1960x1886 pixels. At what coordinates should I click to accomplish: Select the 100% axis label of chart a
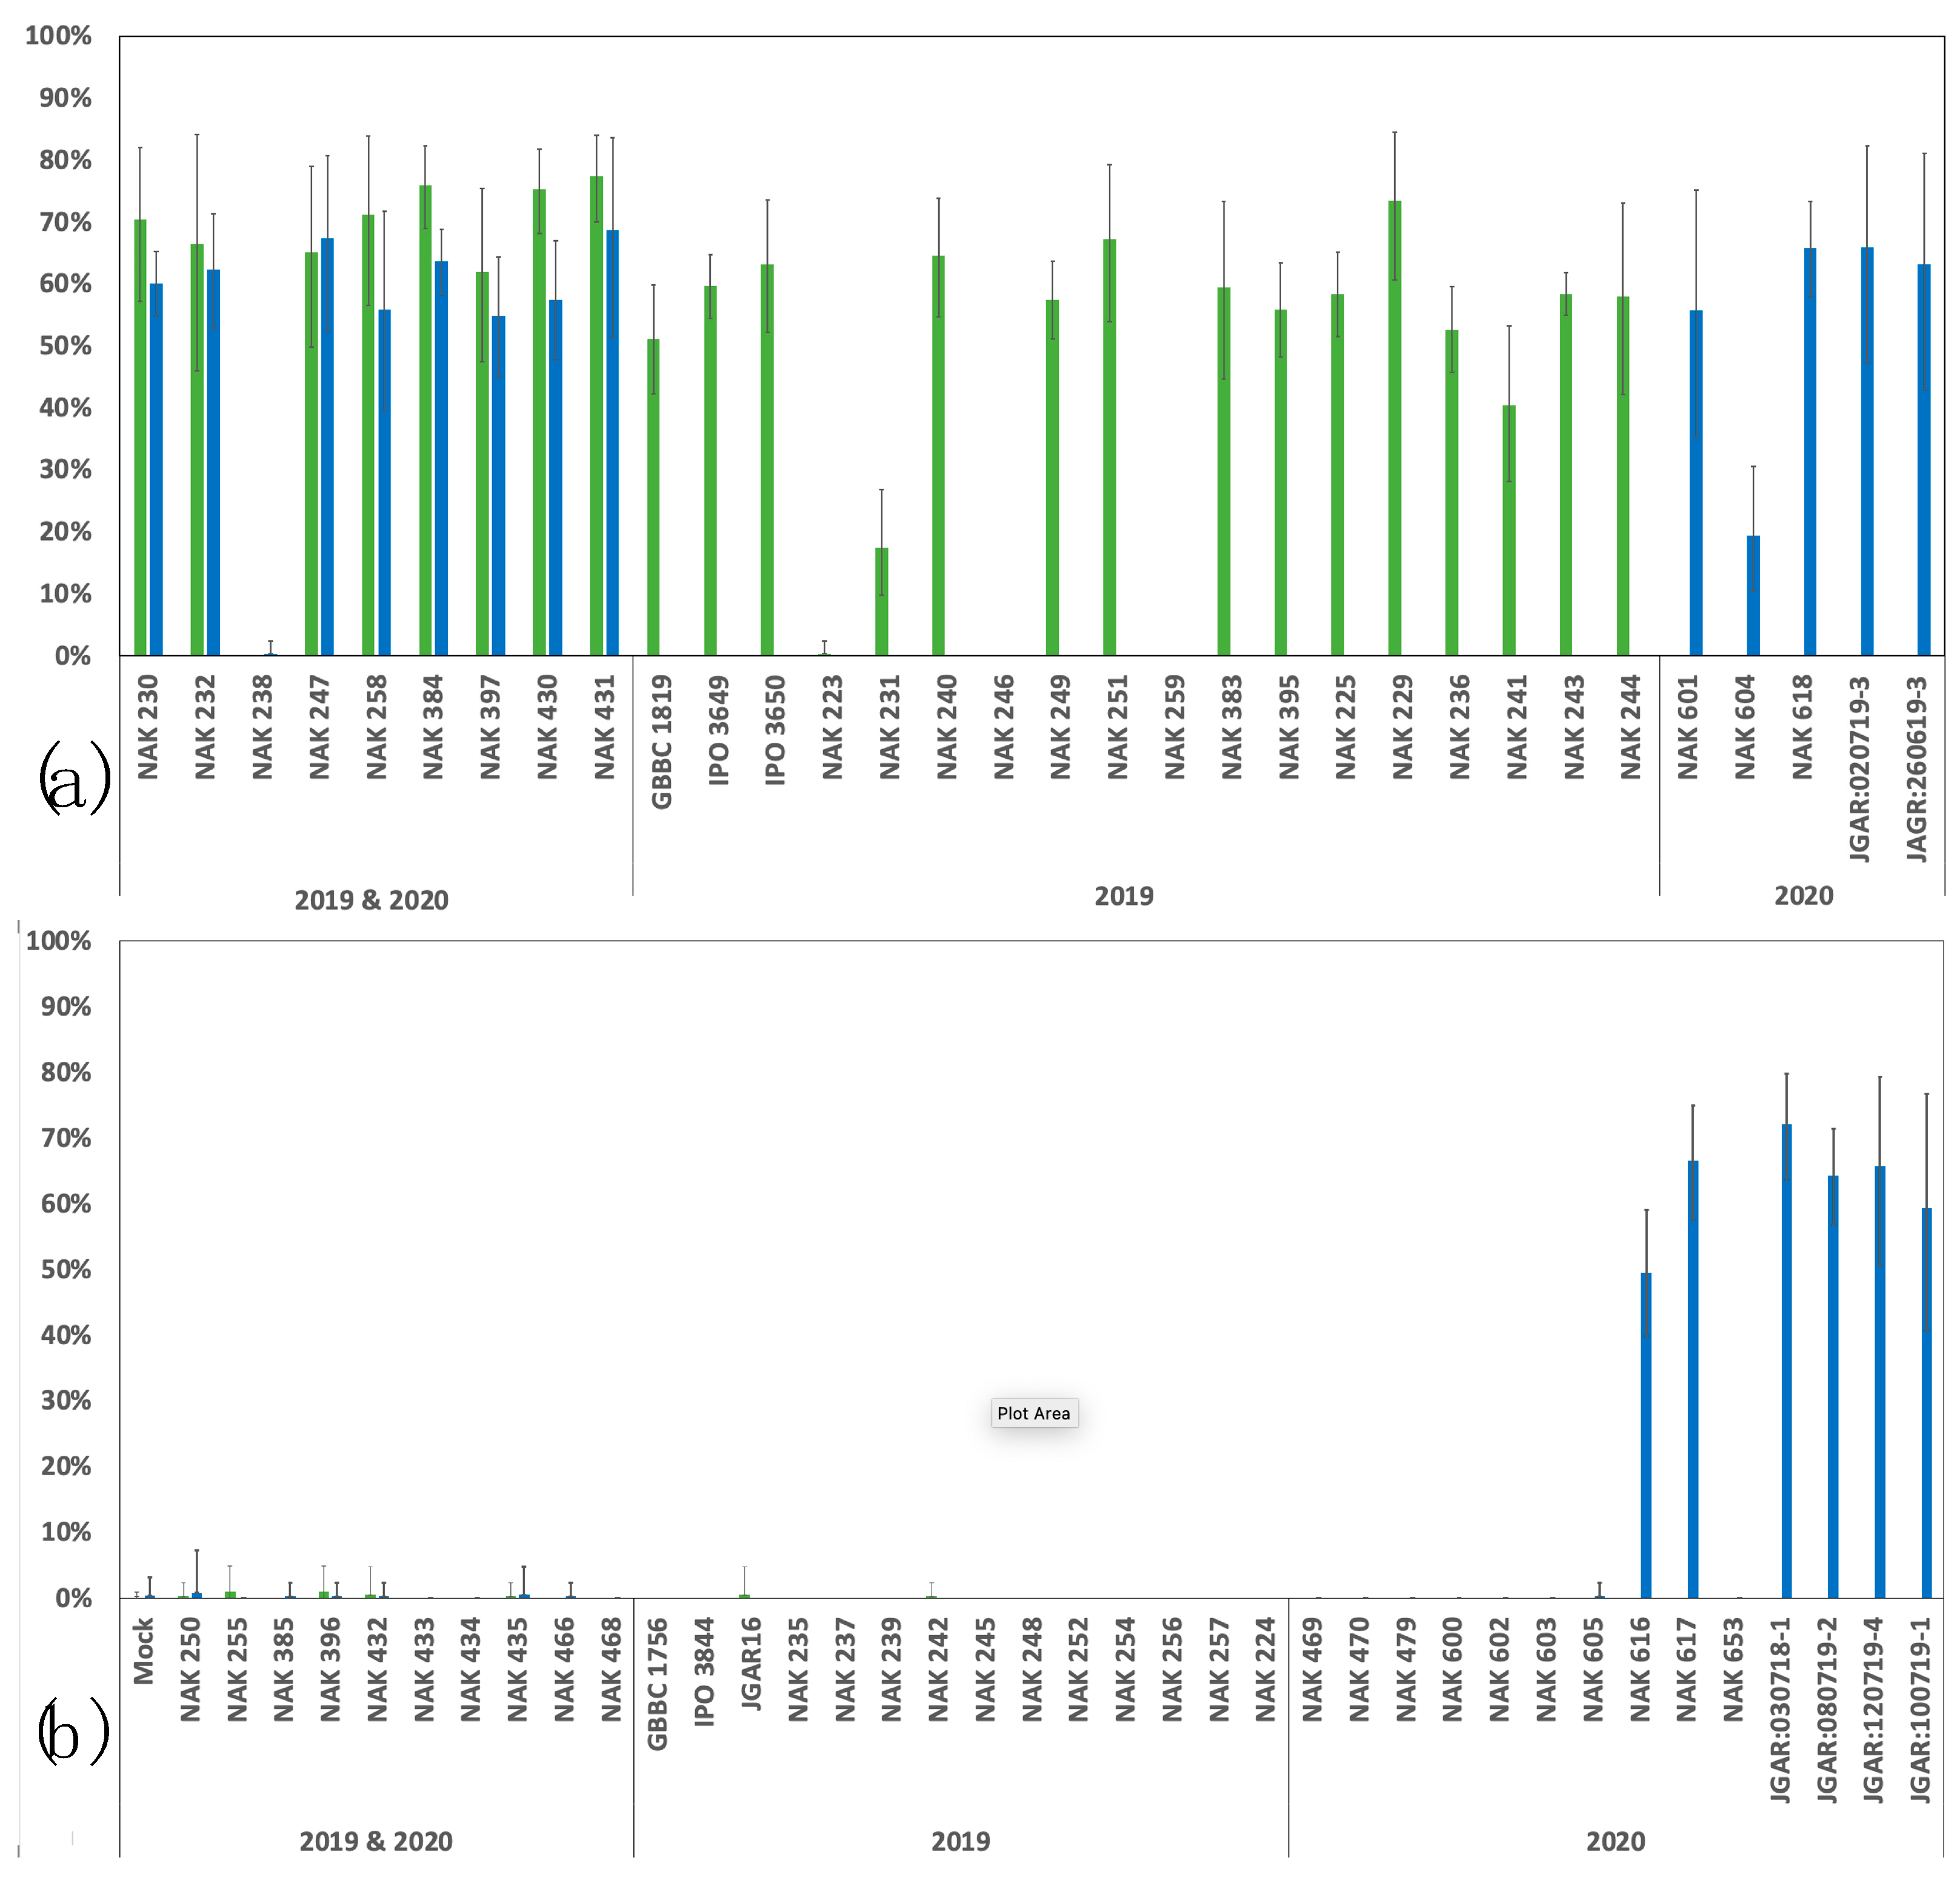(x=58, y=36)
